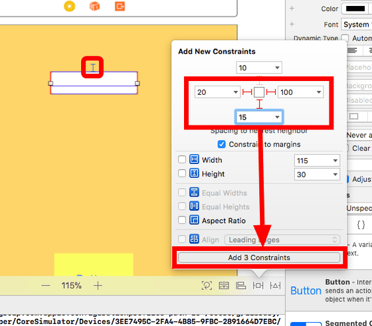Open the Resolve Auto Layout Issues tool
This screenshot has height=326, width=372.
point(275,285)
